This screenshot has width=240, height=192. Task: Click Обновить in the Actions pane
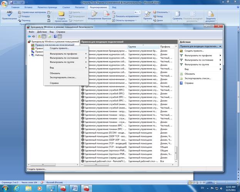(190, 74)
